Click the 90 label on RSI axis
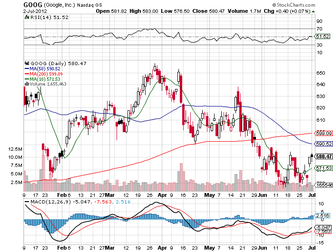The image size is (333, 252). click(319, 21)
